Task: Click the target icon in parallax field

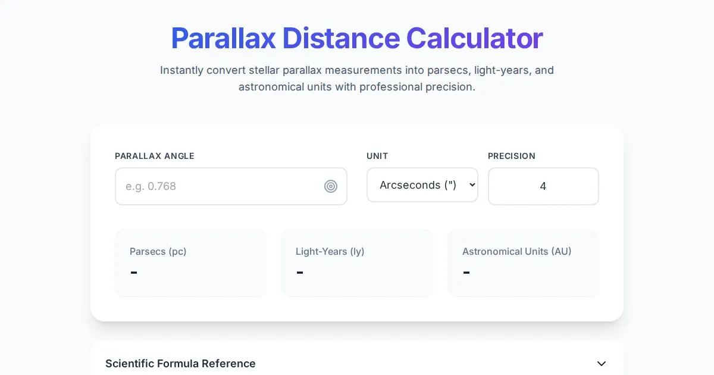Action: 331,186
